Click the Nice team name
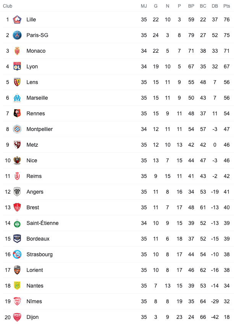234x325 pixels. 32,160
